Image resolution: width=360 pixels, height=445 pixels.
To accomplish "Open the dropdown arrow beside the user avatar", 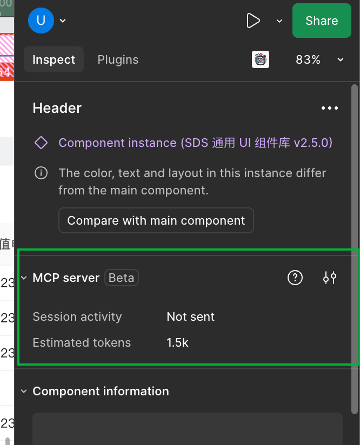I will click(x=63, y=21).
